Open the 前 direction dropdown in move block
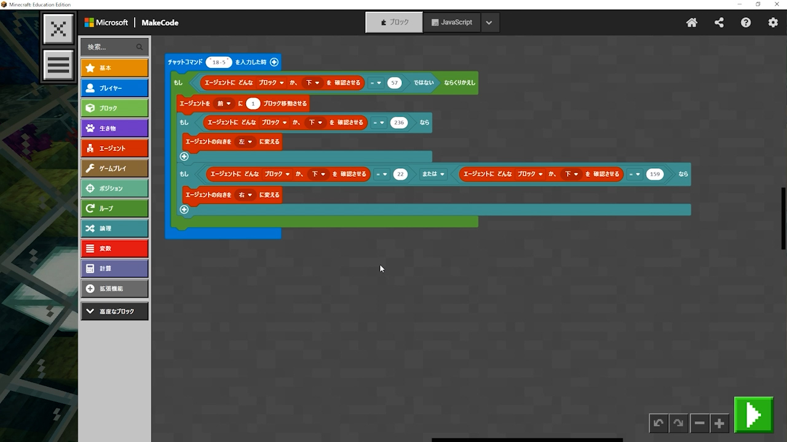This screenshot has height=442, width=787. tap(224, 104)
